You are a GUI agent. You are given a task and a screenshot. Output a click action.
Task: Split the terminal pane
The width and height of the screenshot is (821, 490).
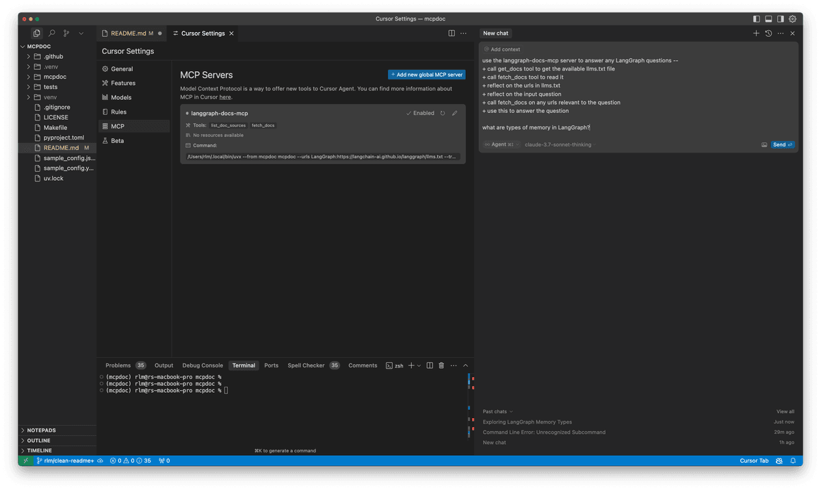tap(430, 365)
